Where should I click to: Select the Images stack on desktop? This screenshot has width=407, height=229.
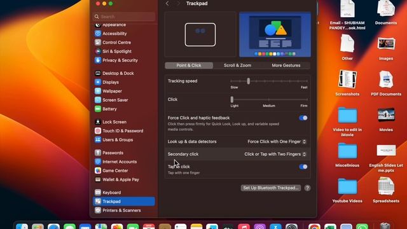click(x=386, y=48)
